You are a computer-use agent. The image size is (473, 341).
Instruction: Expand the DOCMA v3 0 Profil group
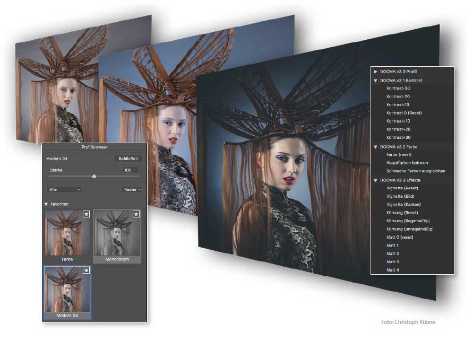click(x=376, y=71)
